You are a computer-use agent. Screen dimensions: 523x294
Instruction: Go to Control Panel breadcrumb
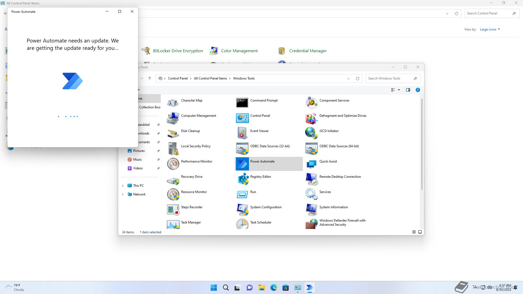point(178,78)
